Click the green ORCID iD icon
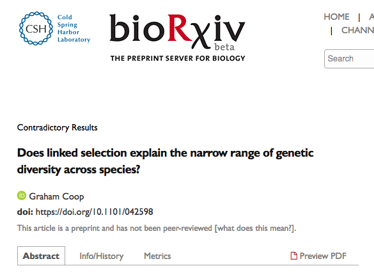Screen dimensions: 374x275 22,196
